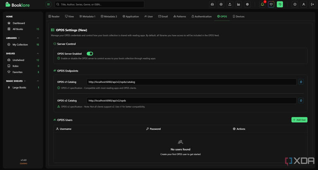Viewport: 318px width, 170px height.
Task: Click the heart donate icon
Action: (271, 5)
